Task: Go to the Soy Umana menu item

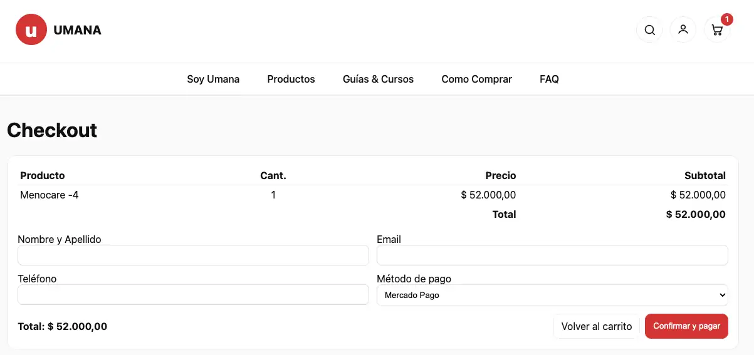Action: coord(213,79)
